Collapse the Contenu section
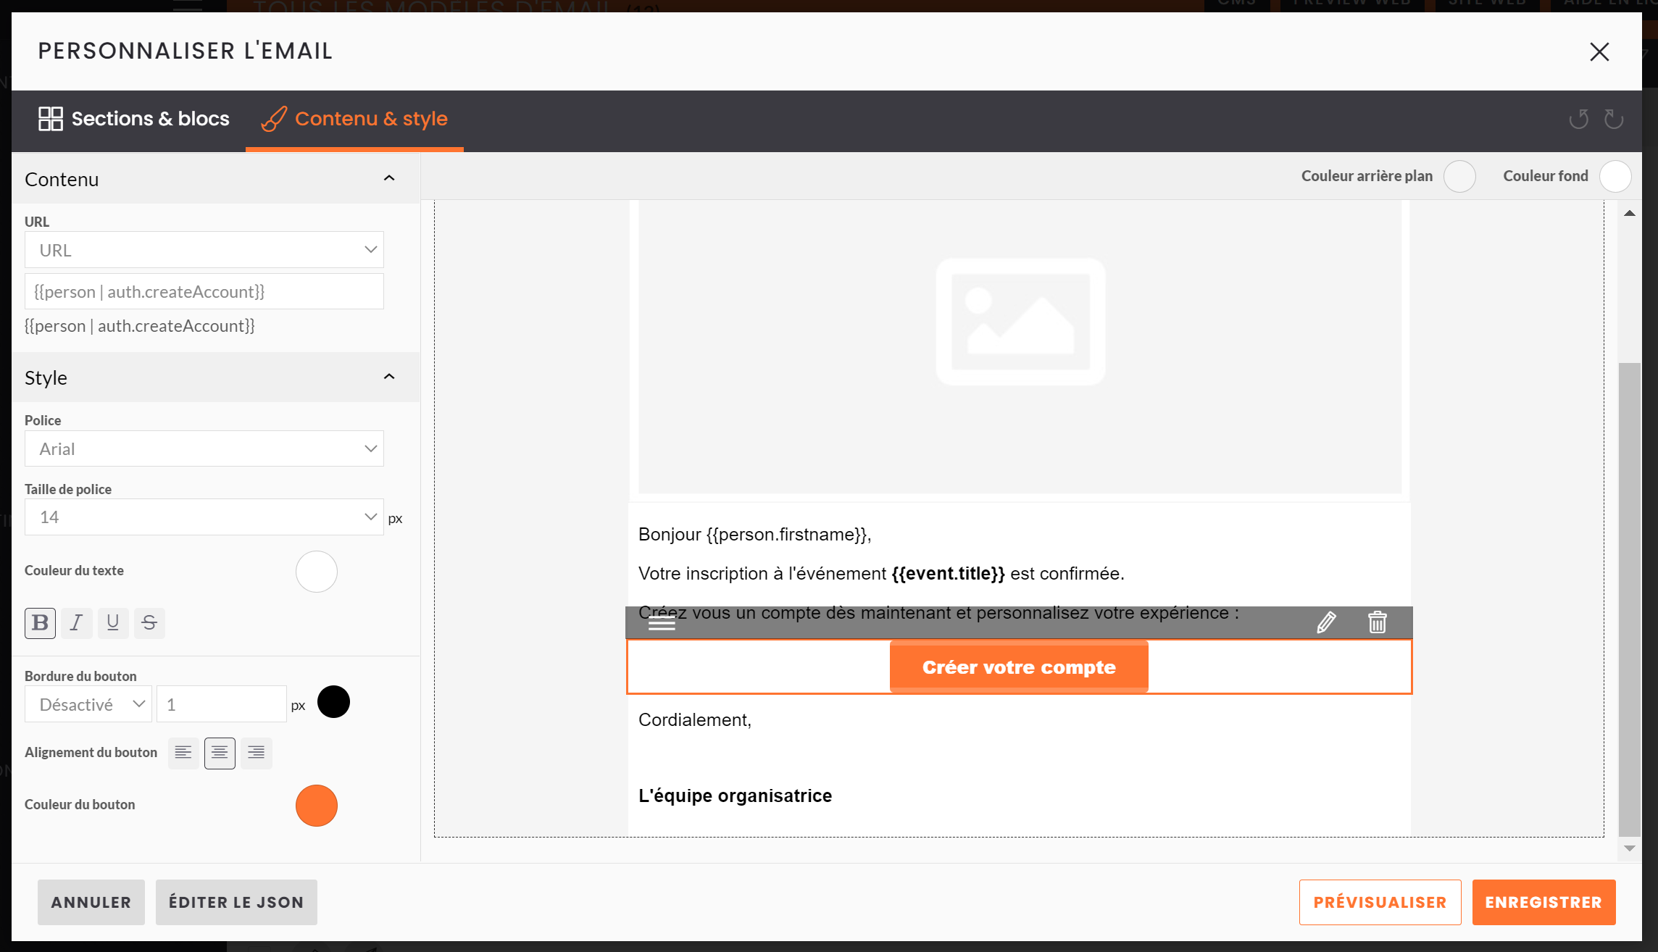Screen dimensions: 1658x952 (389, 178)
